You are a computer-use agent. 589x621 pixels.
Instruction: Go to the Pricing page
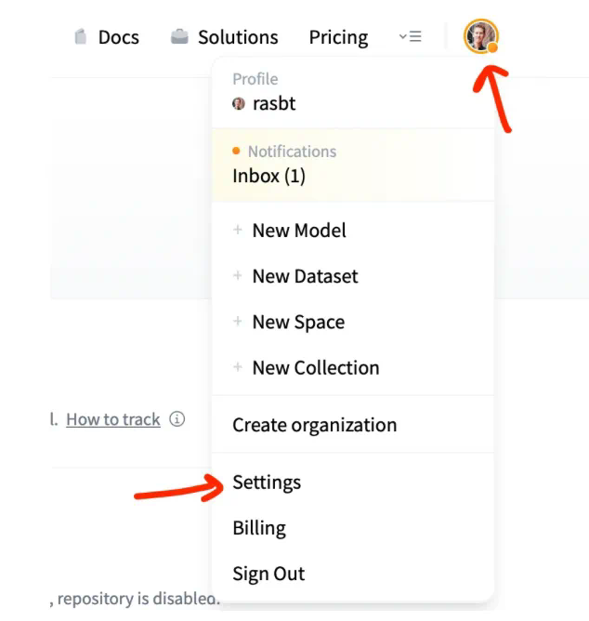coord(338,37)
